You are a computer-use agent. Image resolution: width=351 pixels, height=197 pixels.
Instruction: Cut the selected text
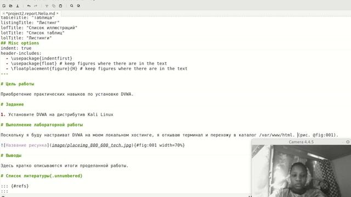[x=47, y=6]
